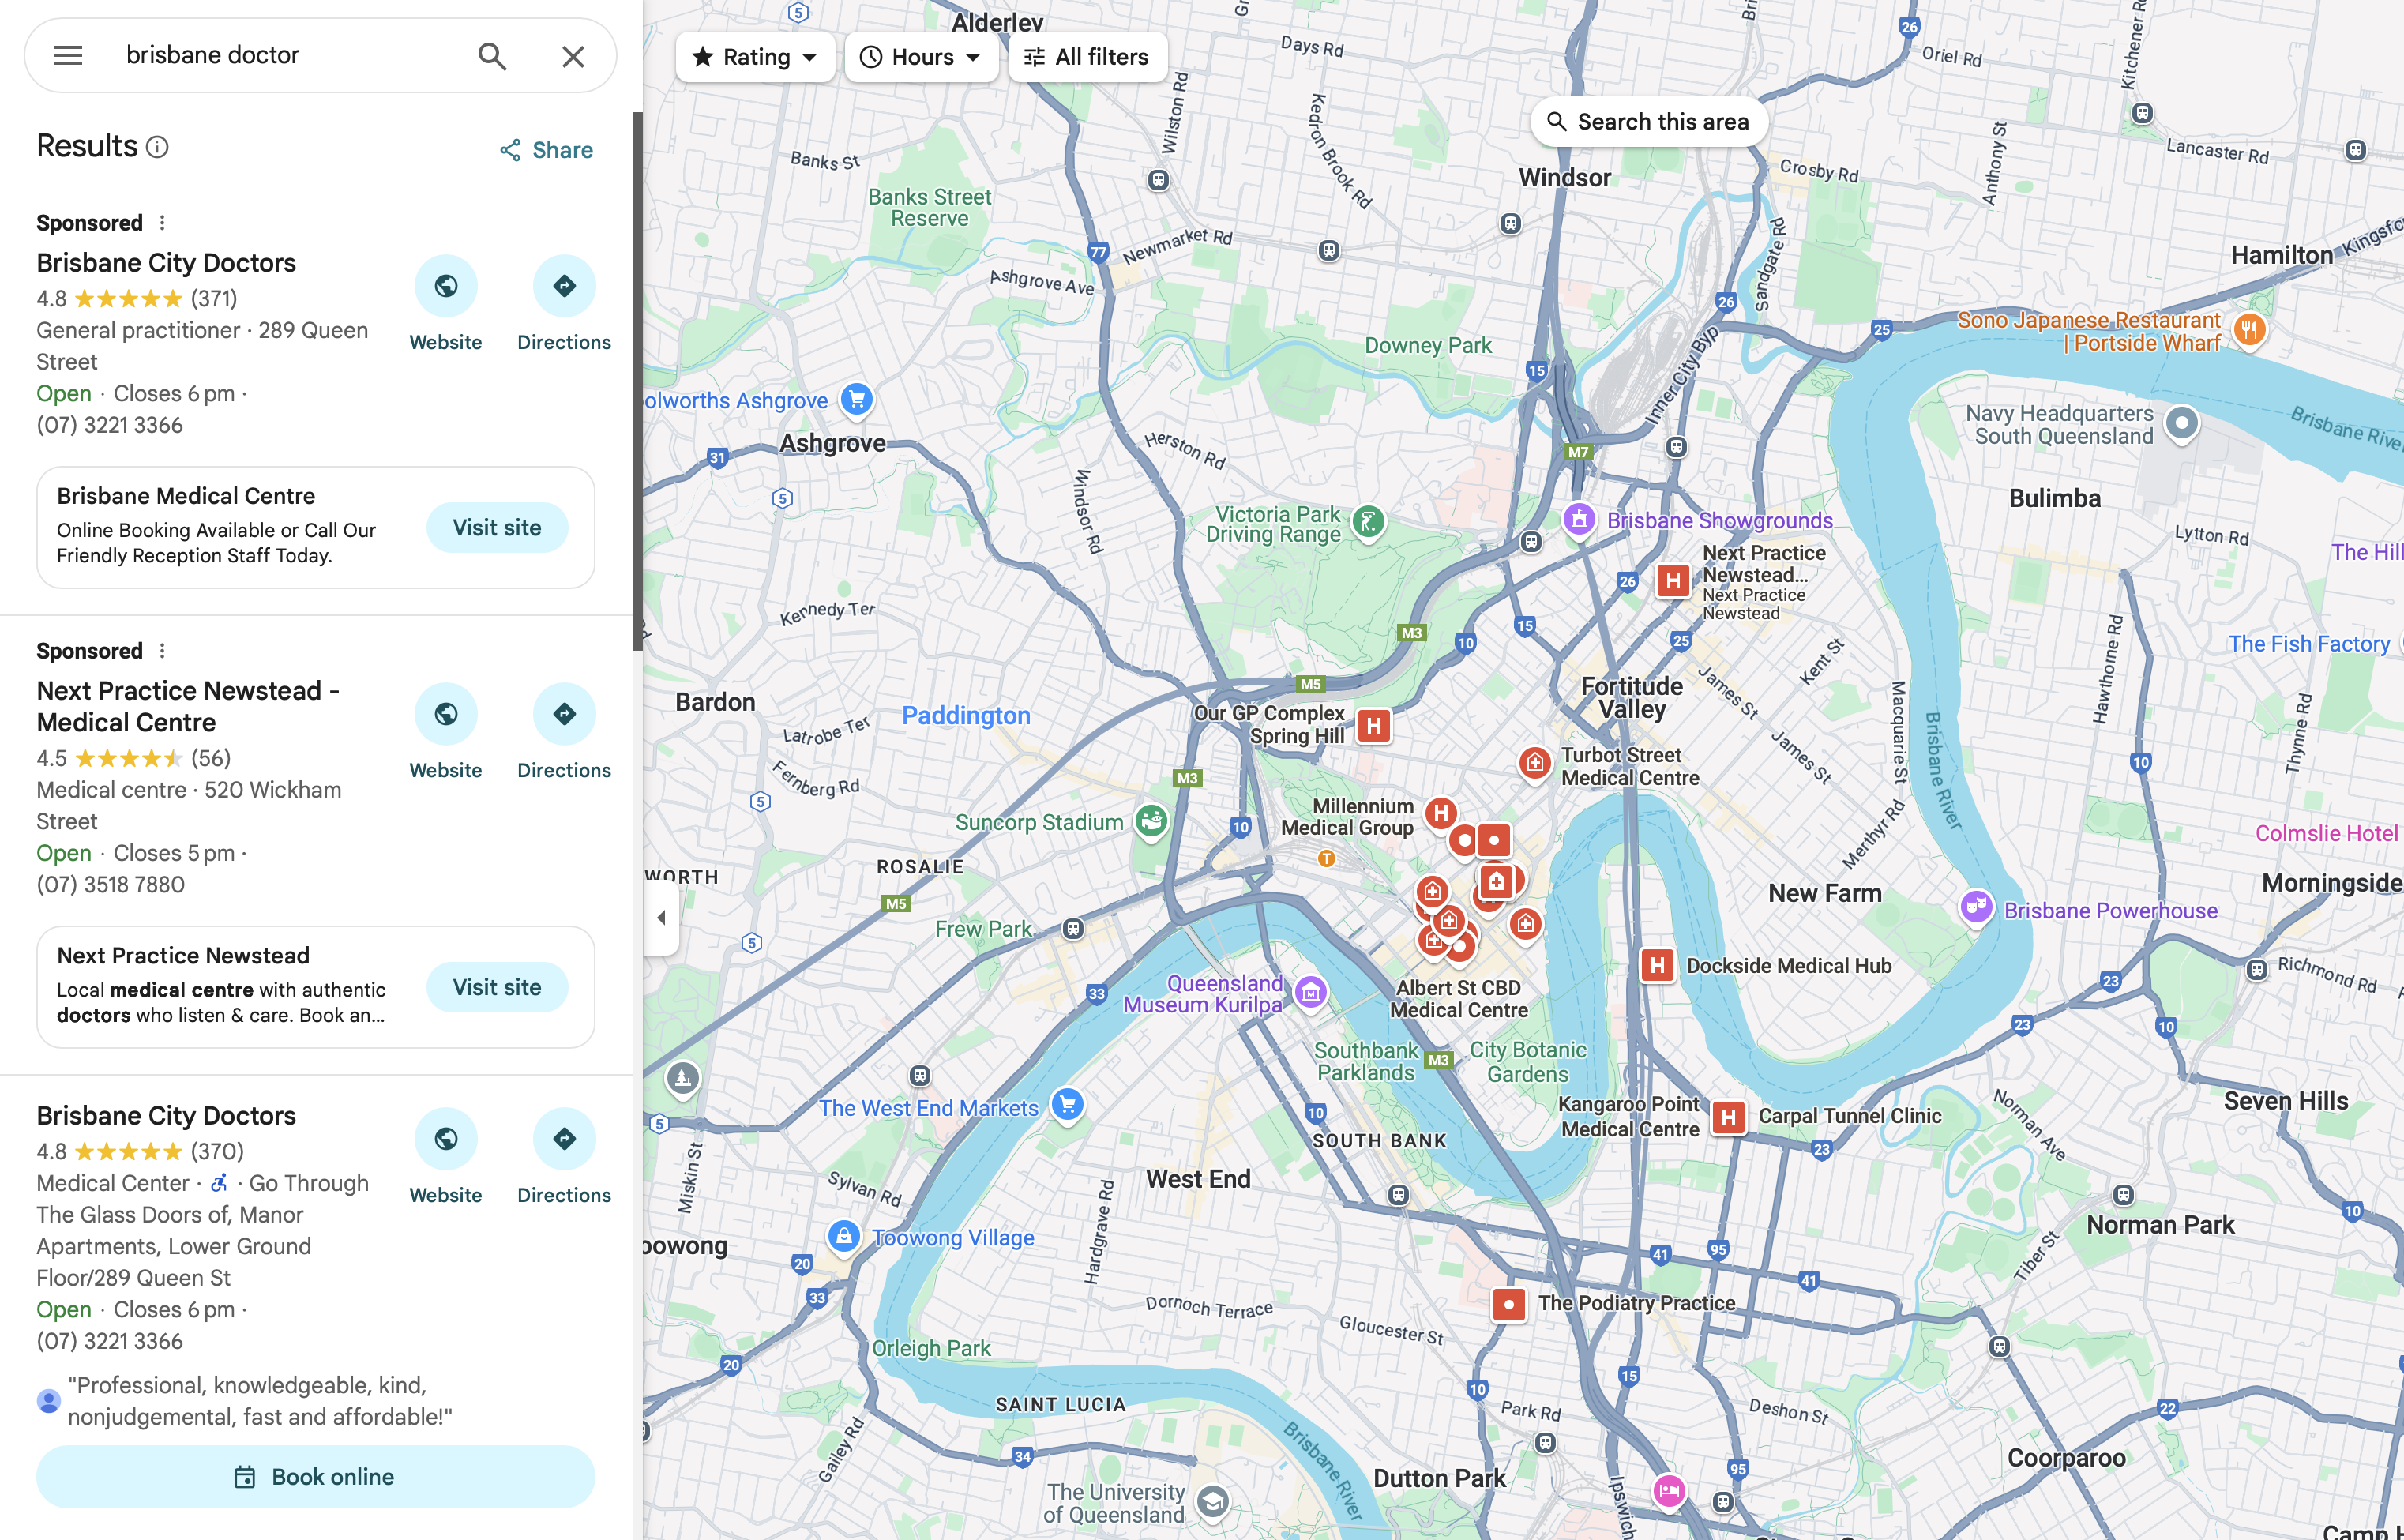Click the Fortitude Valley label

1632,698
